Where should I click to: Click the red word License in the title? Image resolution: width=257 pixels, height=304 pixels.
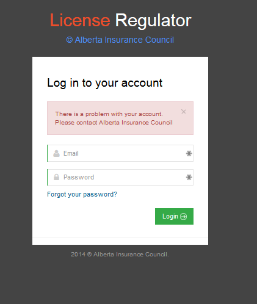pyautogui.click(x=80, y=20)
